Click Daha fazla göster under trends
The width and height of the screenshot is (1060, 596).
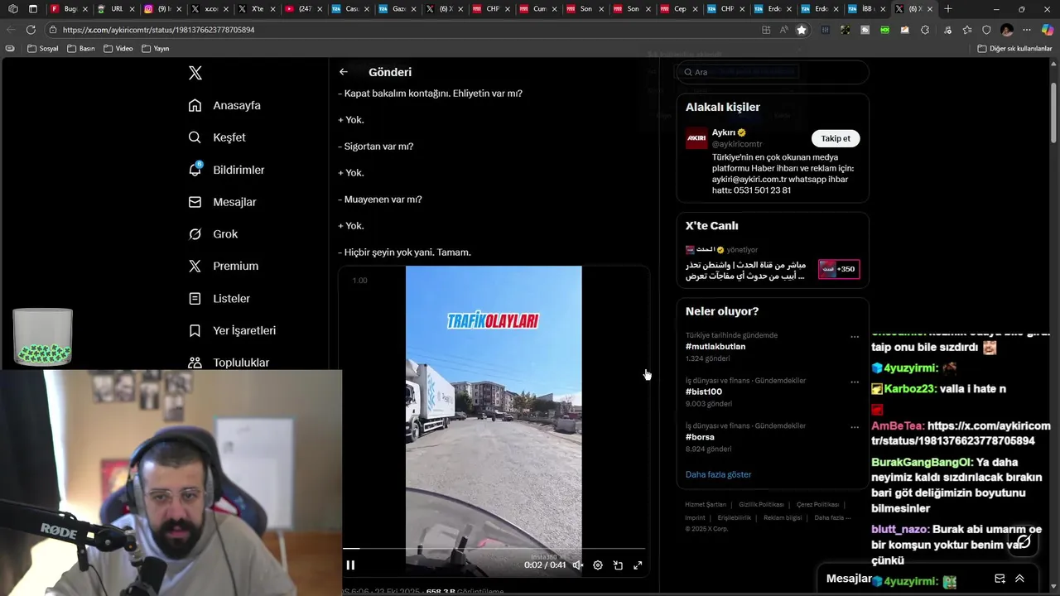(x=718, y=474)
